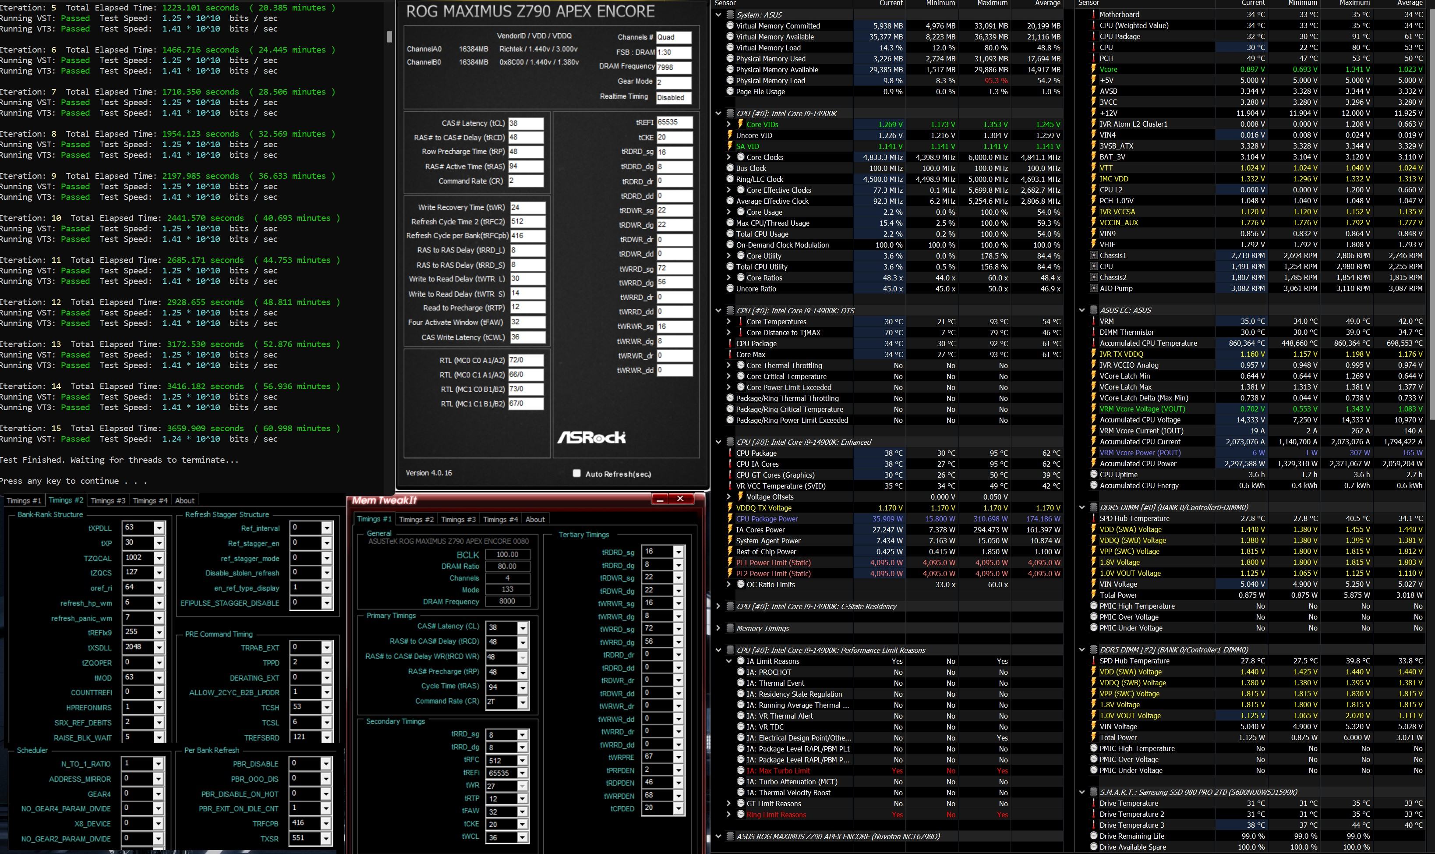Click the AIO Pump fan icon
Image resolution: width=1435 pixels, height=854 pixels.
tap(1093, 288)
